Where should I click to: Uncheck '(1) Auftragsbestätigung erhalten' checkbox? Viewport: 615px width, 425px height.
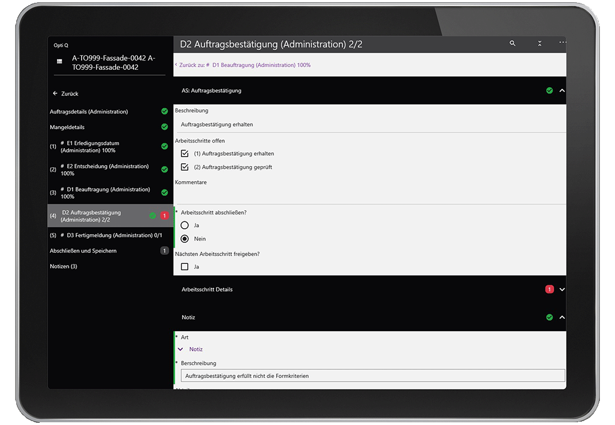coord(185,153)
